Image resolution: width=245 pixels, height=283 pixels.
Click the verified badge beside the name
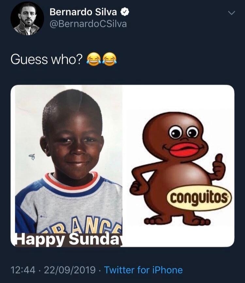tap(124, 12)
